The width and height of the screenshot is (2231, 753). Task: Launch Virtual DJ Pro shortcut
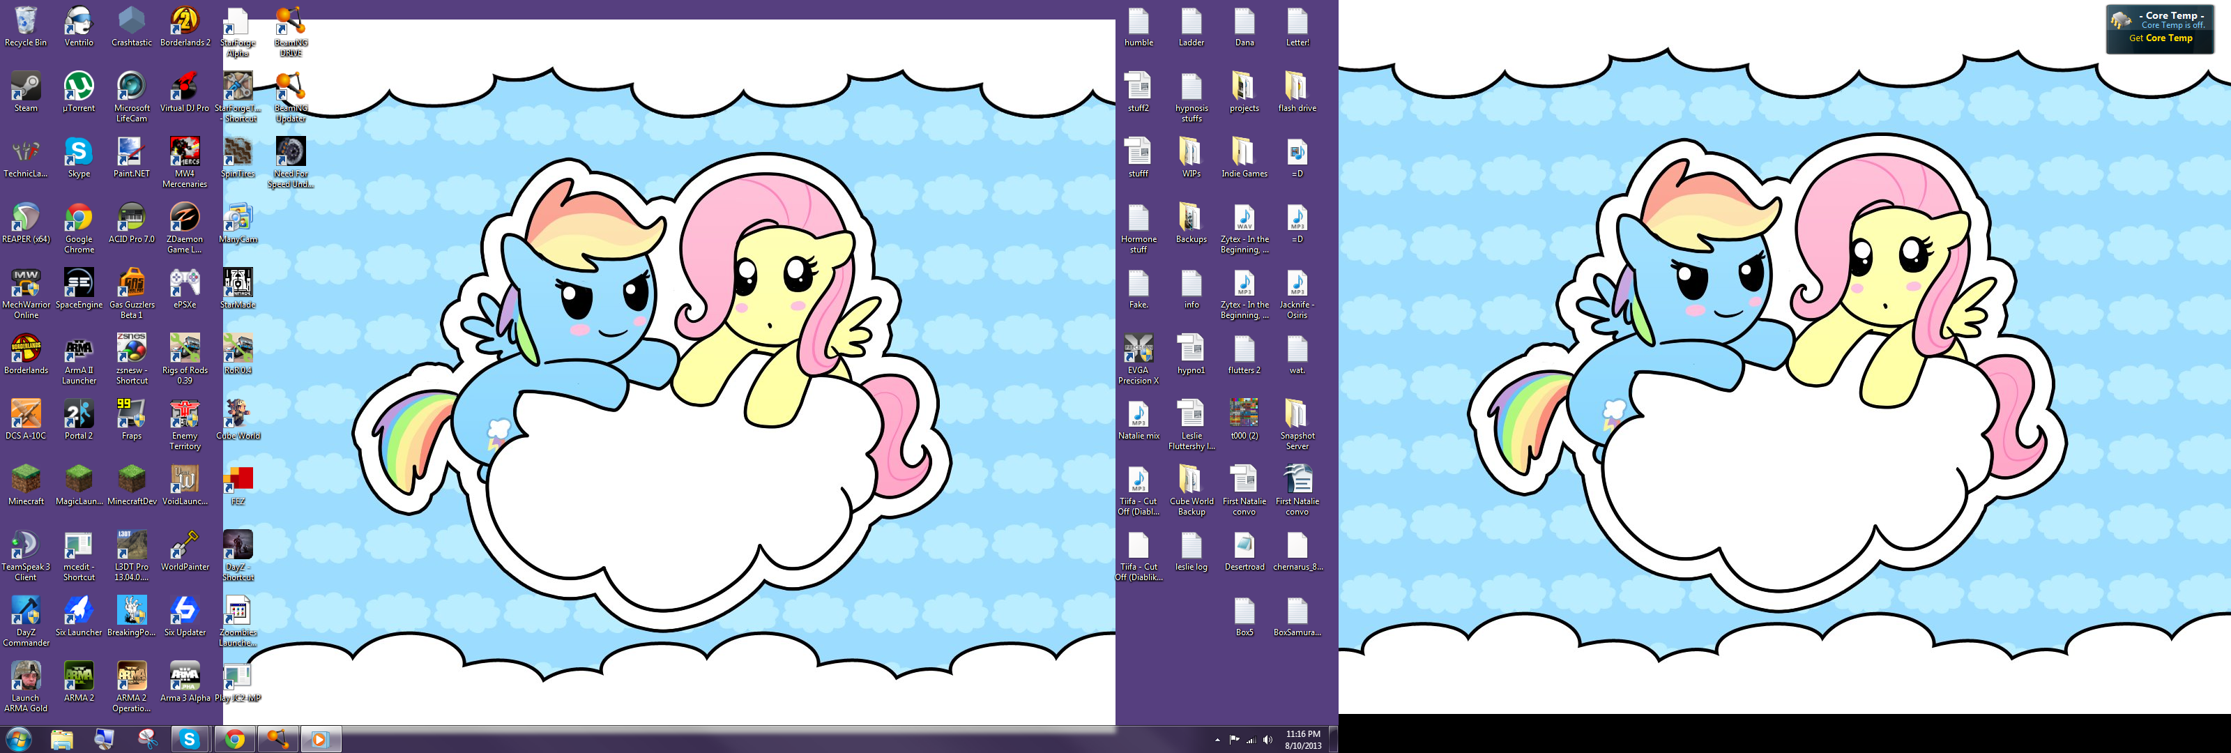(x=185, y=93)
